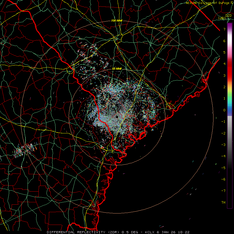This screenshot has height=234, width=234.
Task: Click the 5 dB value on color scale
Action: pos(224,52)
